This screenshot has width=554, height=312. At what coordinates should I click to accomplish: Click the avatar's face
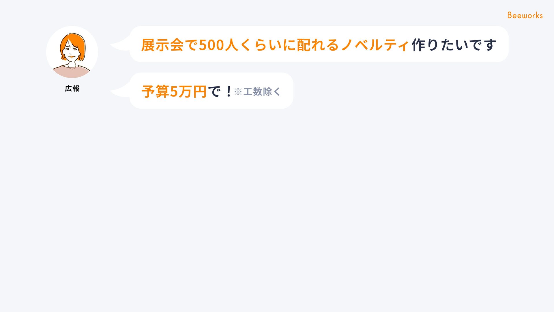pyautogui.click(x=71, y=51)
